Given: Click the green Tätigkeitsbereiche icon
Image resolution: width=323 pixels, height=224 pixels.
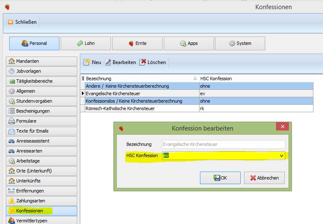Looking at the screenshot, I should 12,81.
